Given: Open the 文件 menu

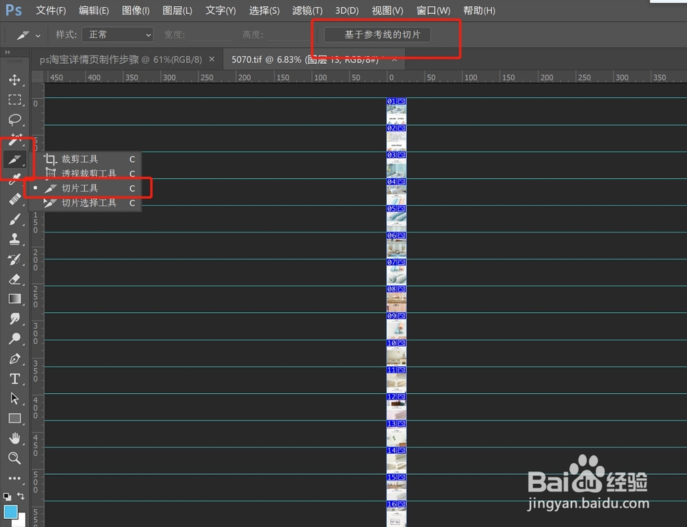Looking at the screenshot, I should [50, 10].
